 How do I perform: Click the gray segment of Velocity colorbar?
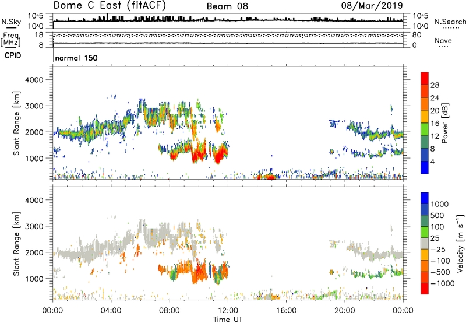click(425, 243)
